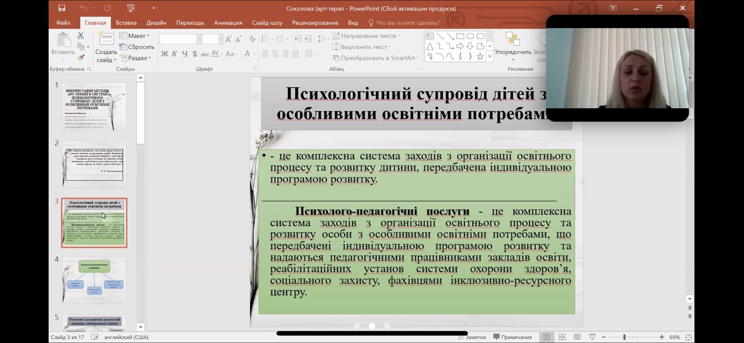Toggle Normal view button in status bar
This screenshot has height=343, width=744.
[547, 337]
